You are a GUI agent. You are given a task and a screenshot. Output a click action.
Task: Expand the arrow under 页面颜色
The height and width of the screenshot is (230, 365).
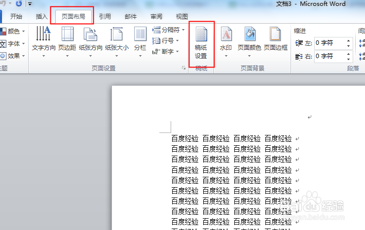tap(249, 56)
